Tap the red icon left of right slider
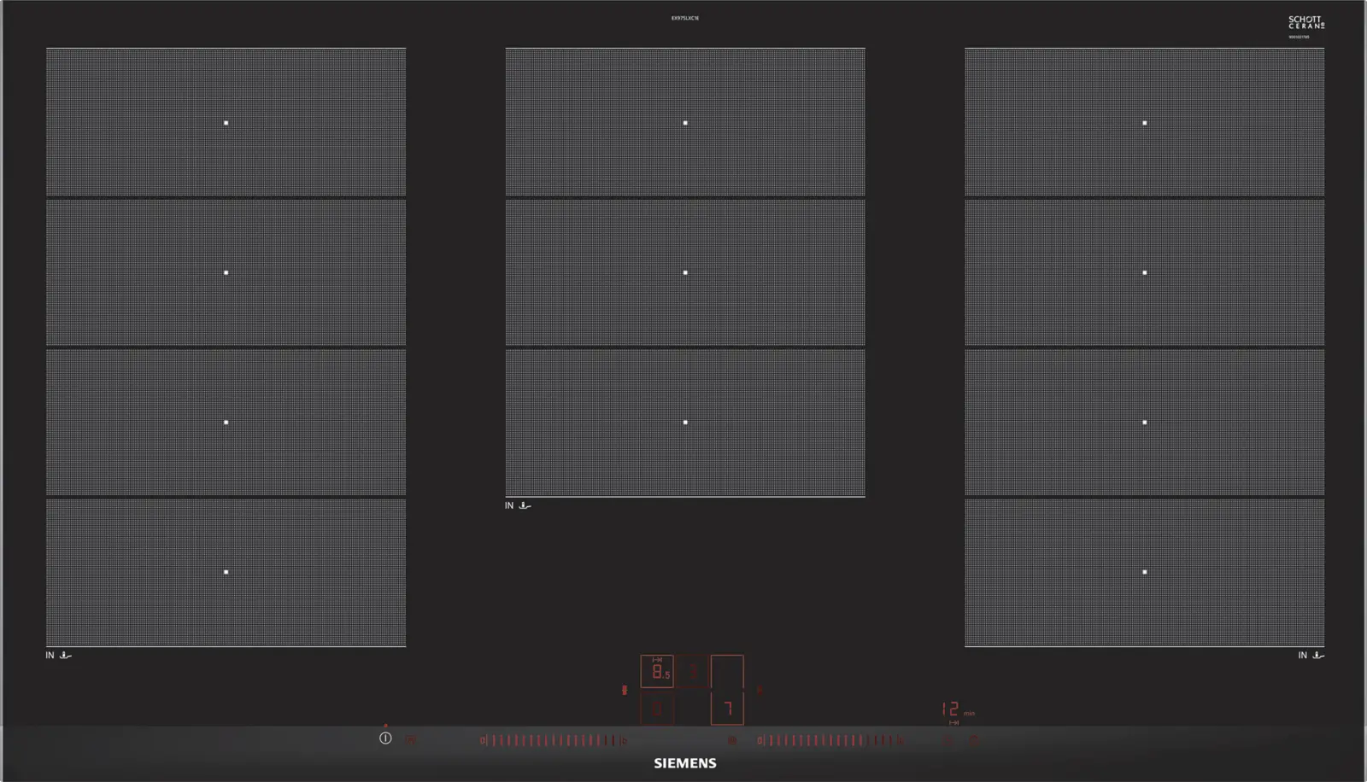This screenshot has width=1367, height=782. (731, 740)
